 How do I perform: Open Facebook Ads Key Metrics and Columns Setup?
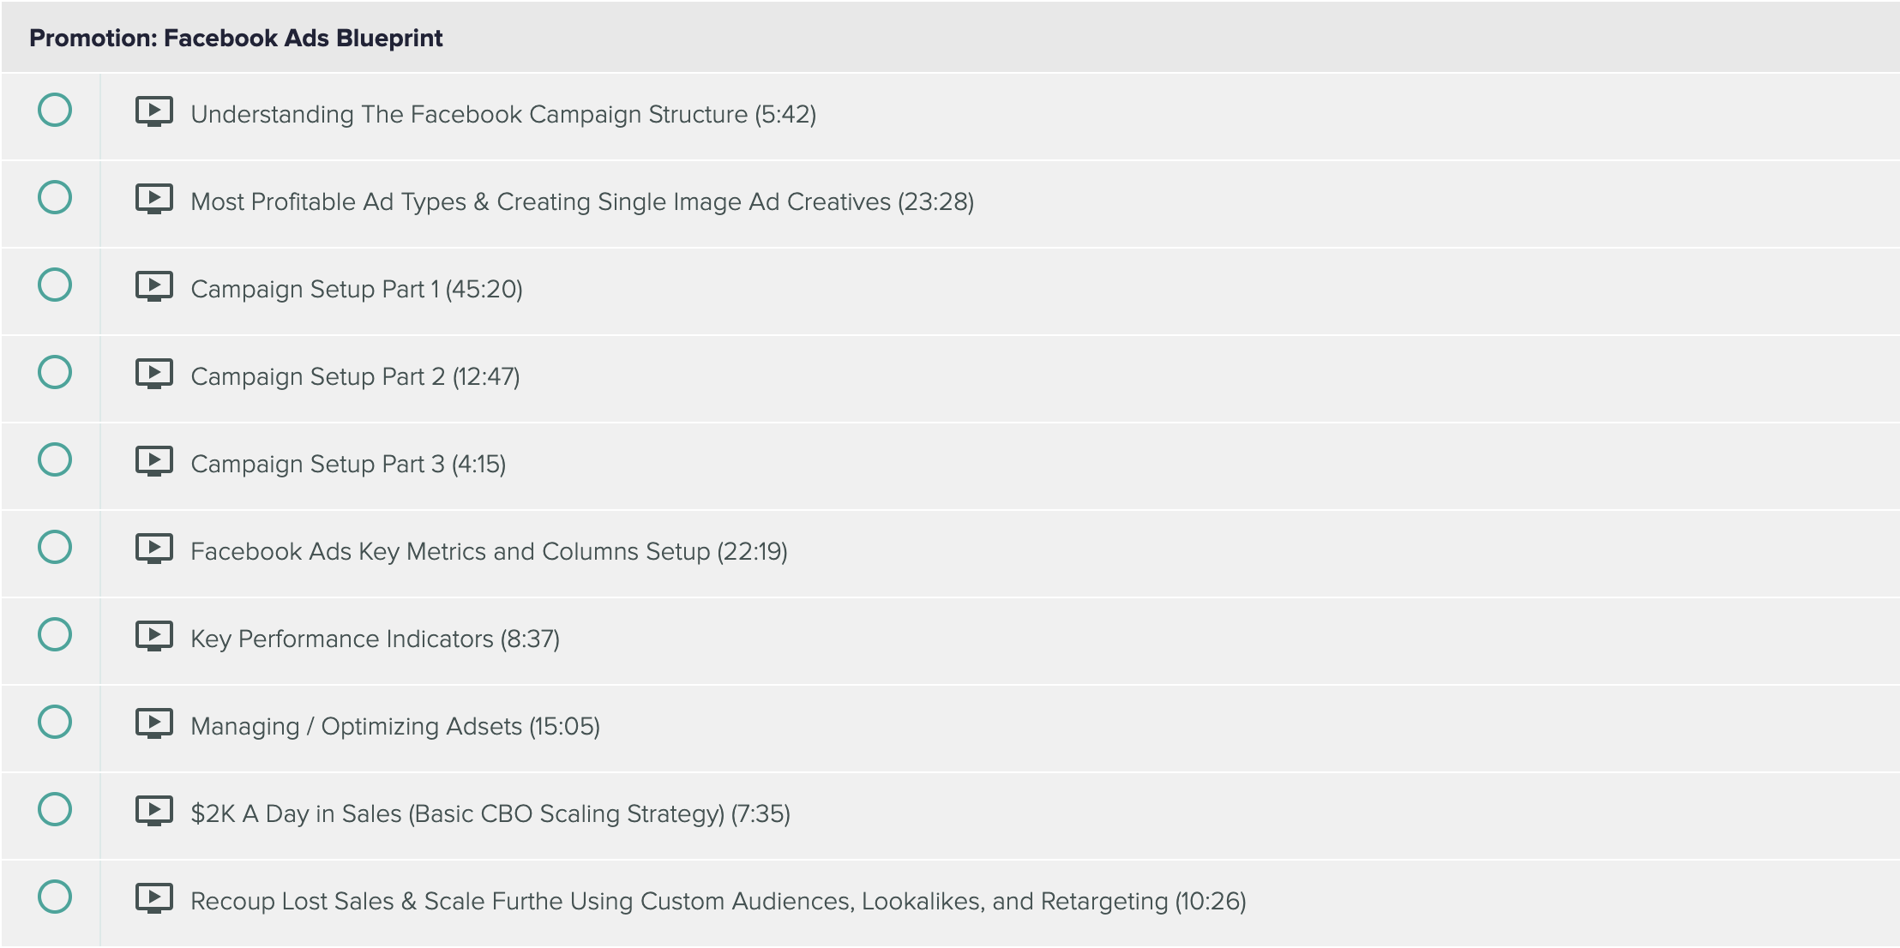489,552
